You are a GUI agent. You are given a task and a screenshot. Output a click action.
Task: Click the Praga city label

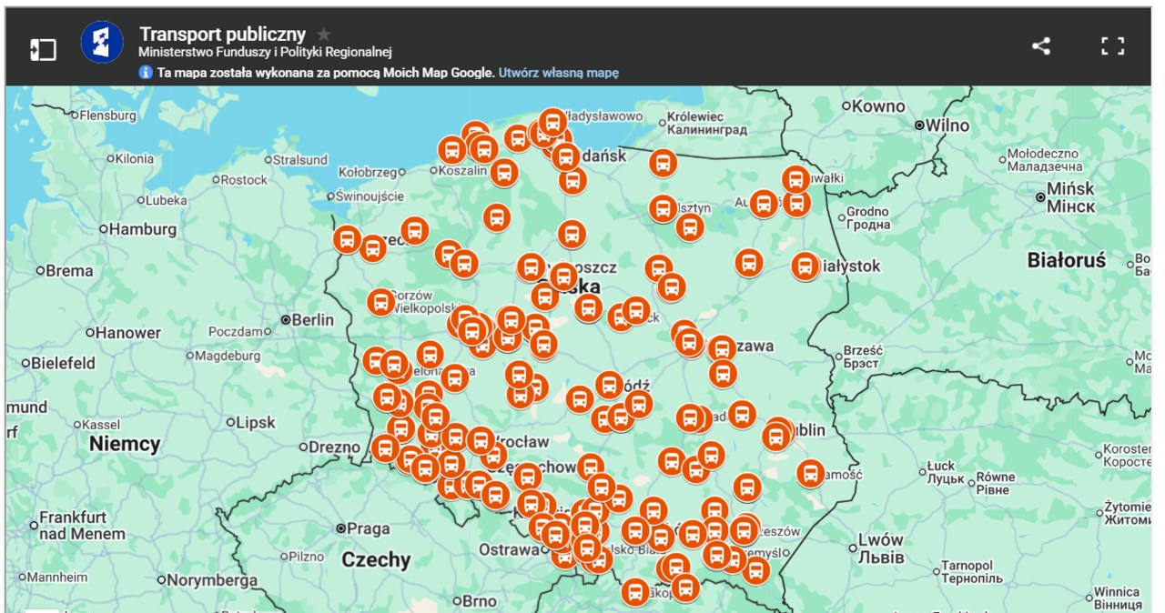(x=368, y=528)
